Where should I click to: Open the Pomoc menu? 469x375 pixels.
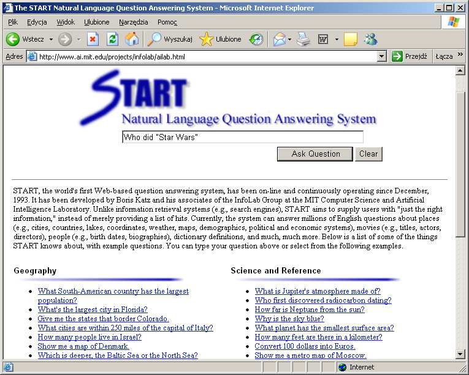(x=167, y=22)
